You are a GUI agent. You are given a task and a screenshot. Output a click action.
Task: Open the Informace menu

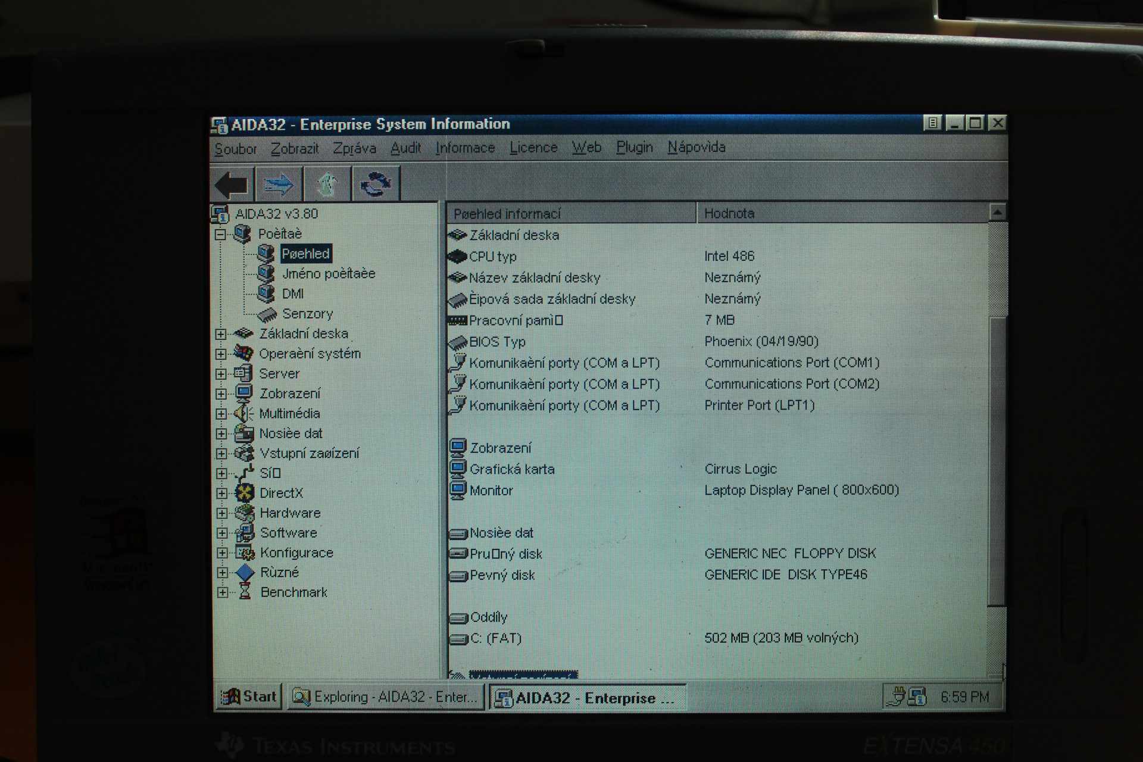465,148
